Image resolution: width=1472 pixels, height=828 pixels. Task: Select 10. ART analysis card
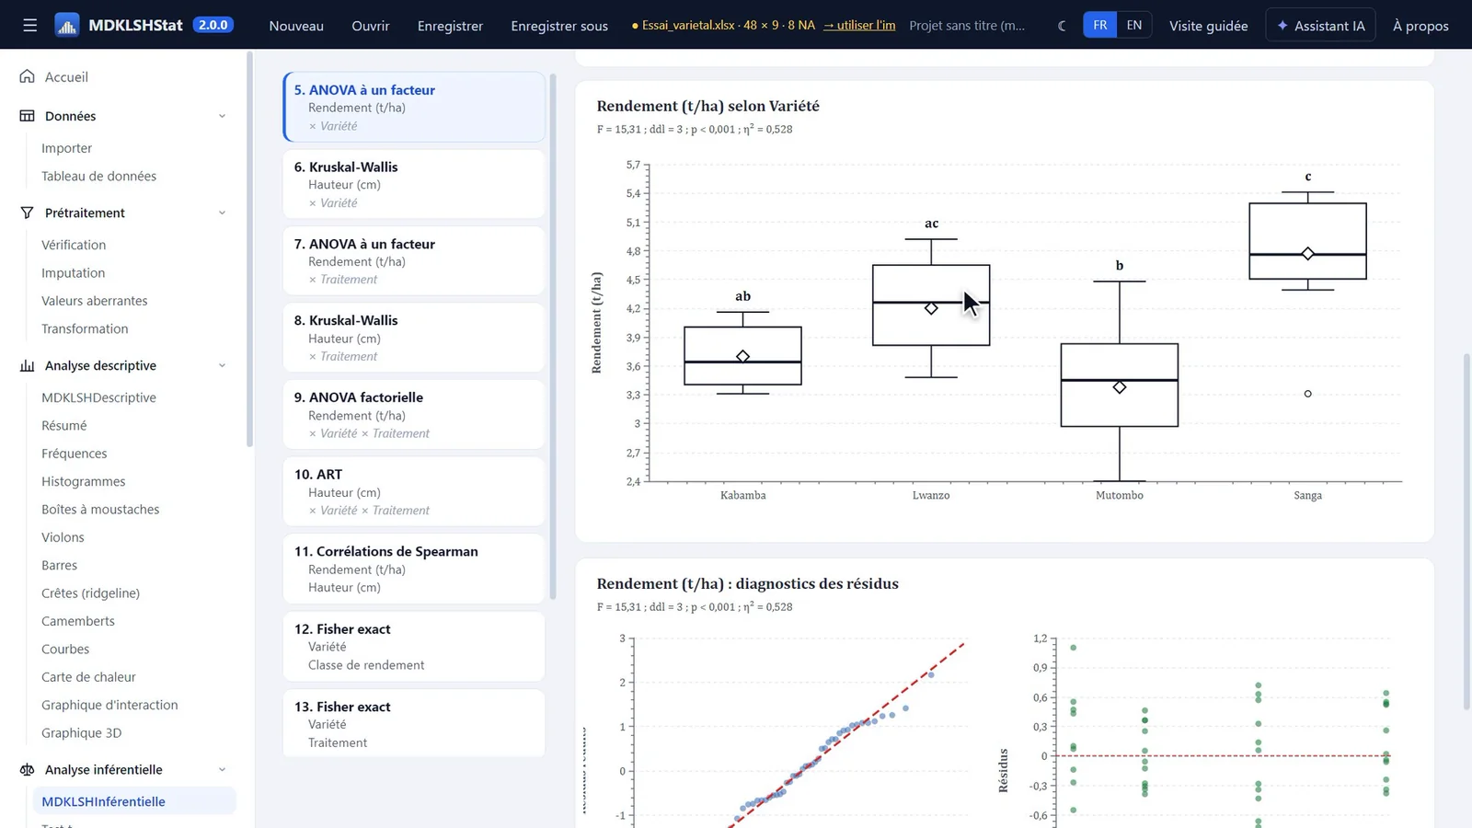[414, 491]
